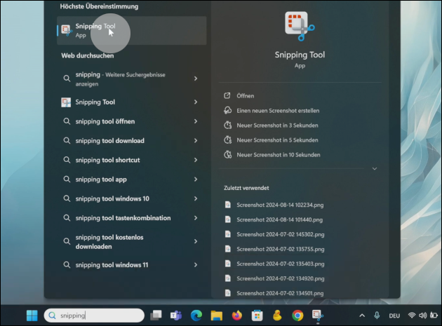This screenshot has height=326, width=442.
Task: Open the yellow duck app on the taskbar
Action: point(277,315)
